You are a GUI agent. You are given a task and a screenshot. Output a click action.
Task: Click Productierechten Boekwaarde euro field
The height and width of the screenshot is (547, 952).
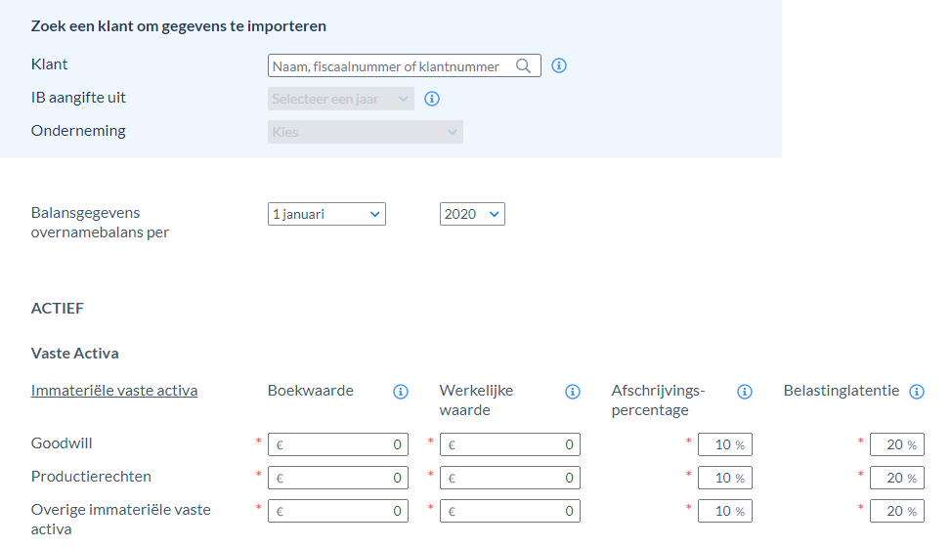point(337,478)
